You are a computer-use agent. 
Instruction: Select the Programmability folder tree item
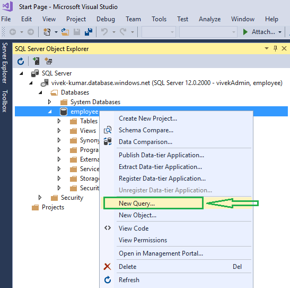coord(90,150)
